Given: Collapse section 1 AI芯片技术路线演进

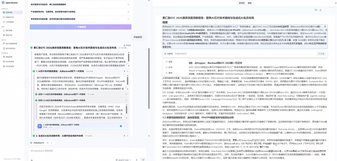Looking at the screenshot, I should [x=127, y=71].
